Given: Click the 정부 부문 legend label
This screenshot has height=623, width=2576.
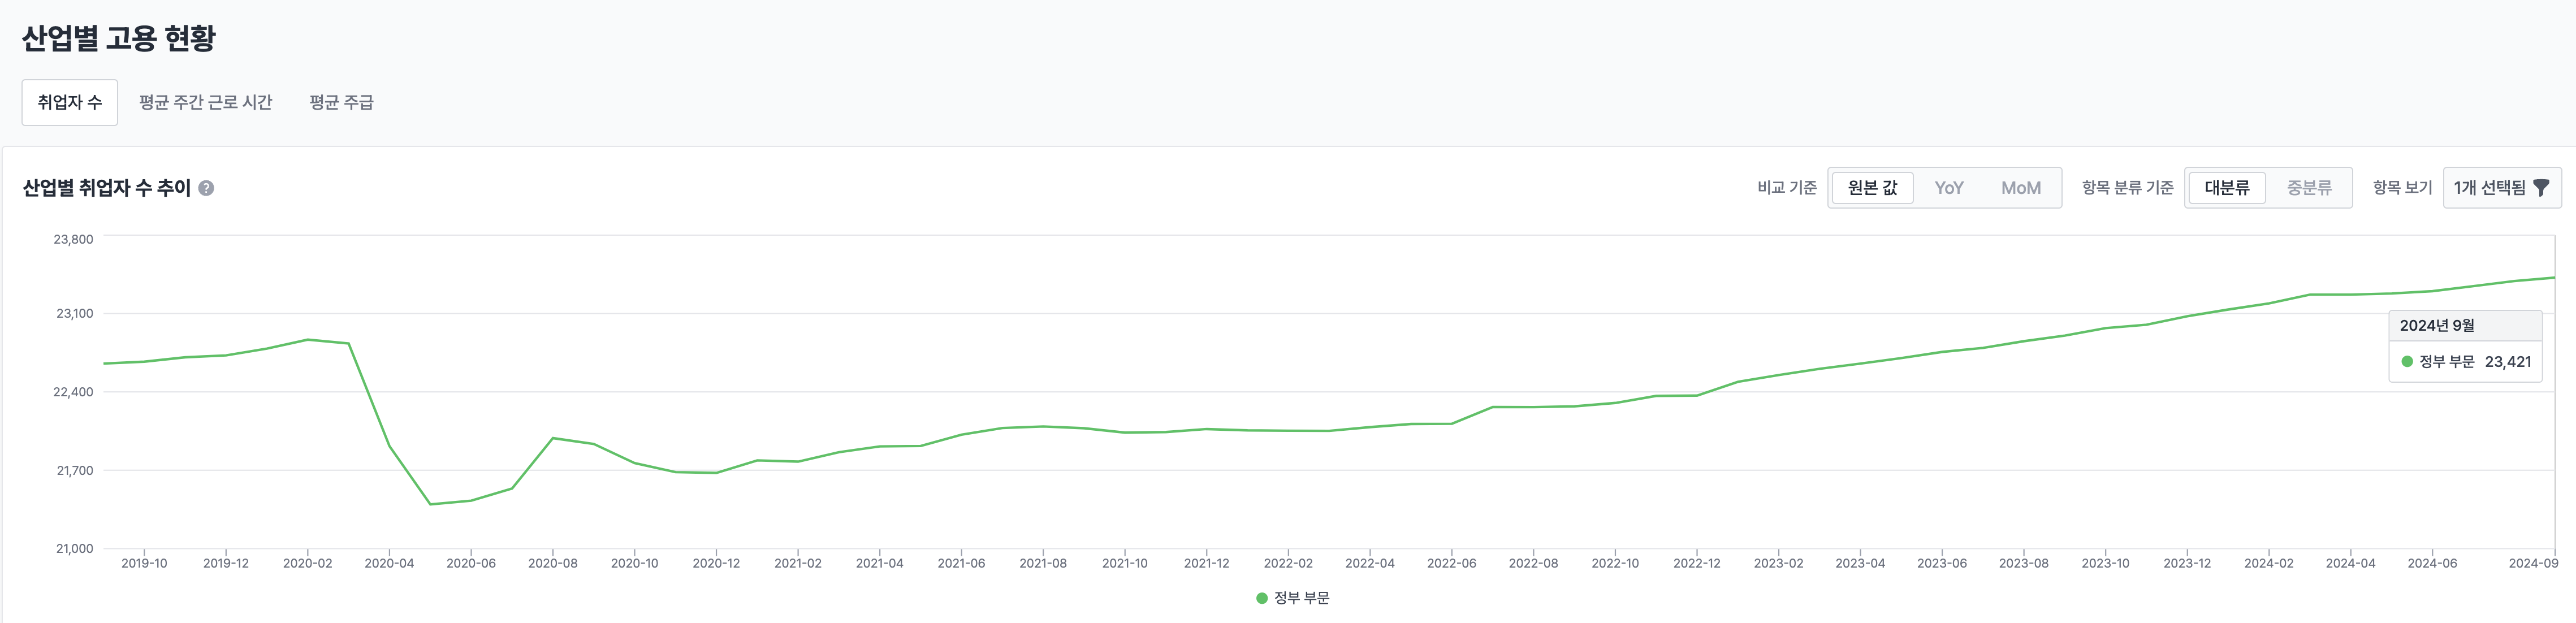Looking at the screenshot, I should click(x=1301, y=598).
